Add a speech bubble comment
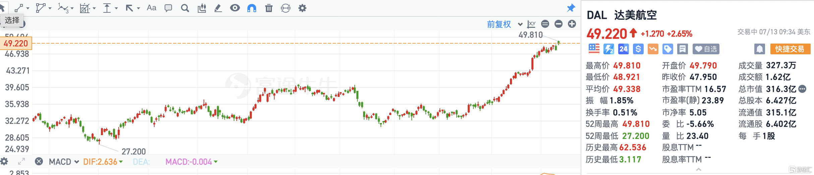 tap(168, 8)
